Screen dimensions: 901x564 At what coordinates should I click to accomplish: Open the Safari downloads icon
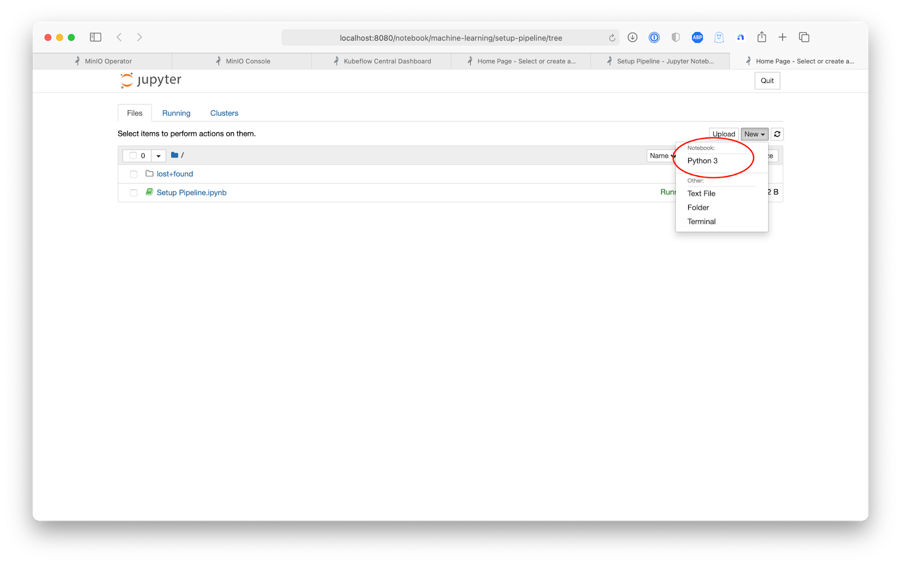[x=632, y=37]
